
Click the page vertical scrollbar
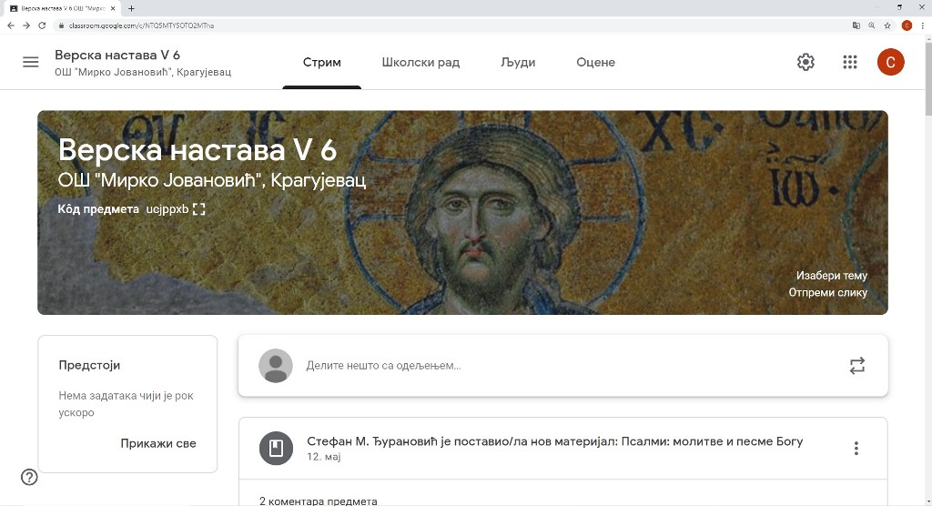927,77
